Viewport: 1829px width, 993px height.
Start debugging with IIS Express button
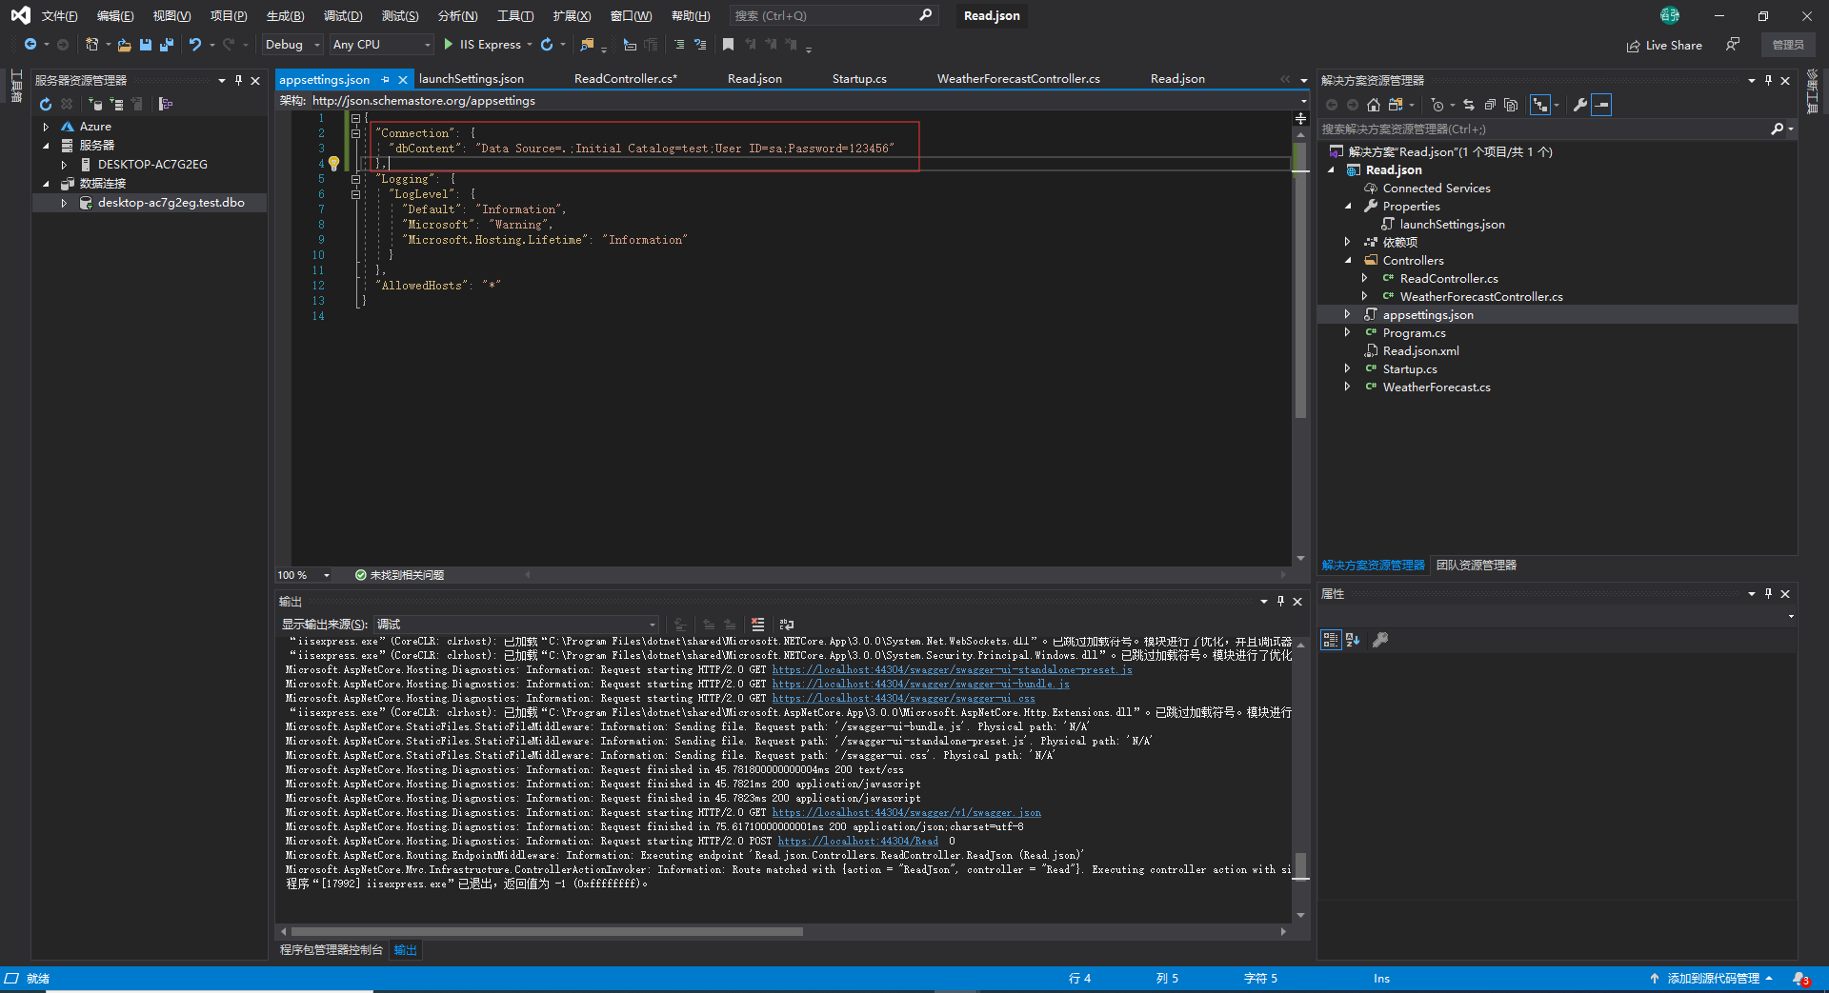point(482,45)
